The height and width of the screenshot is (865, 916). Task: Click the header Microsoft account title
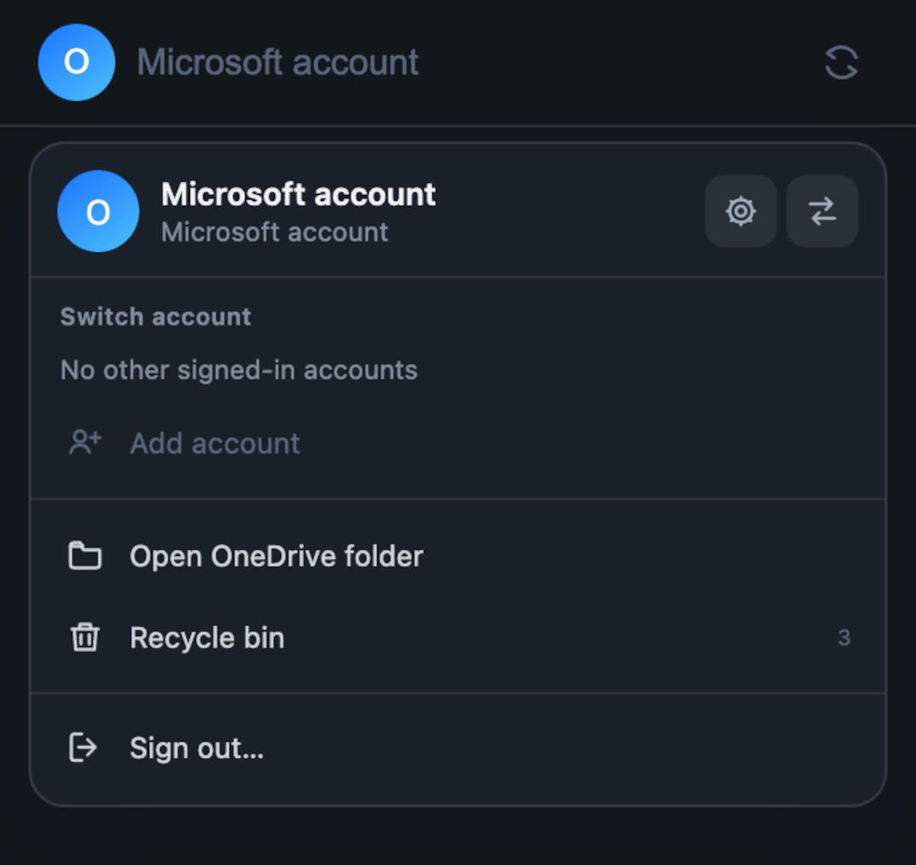tap(278, 62)
